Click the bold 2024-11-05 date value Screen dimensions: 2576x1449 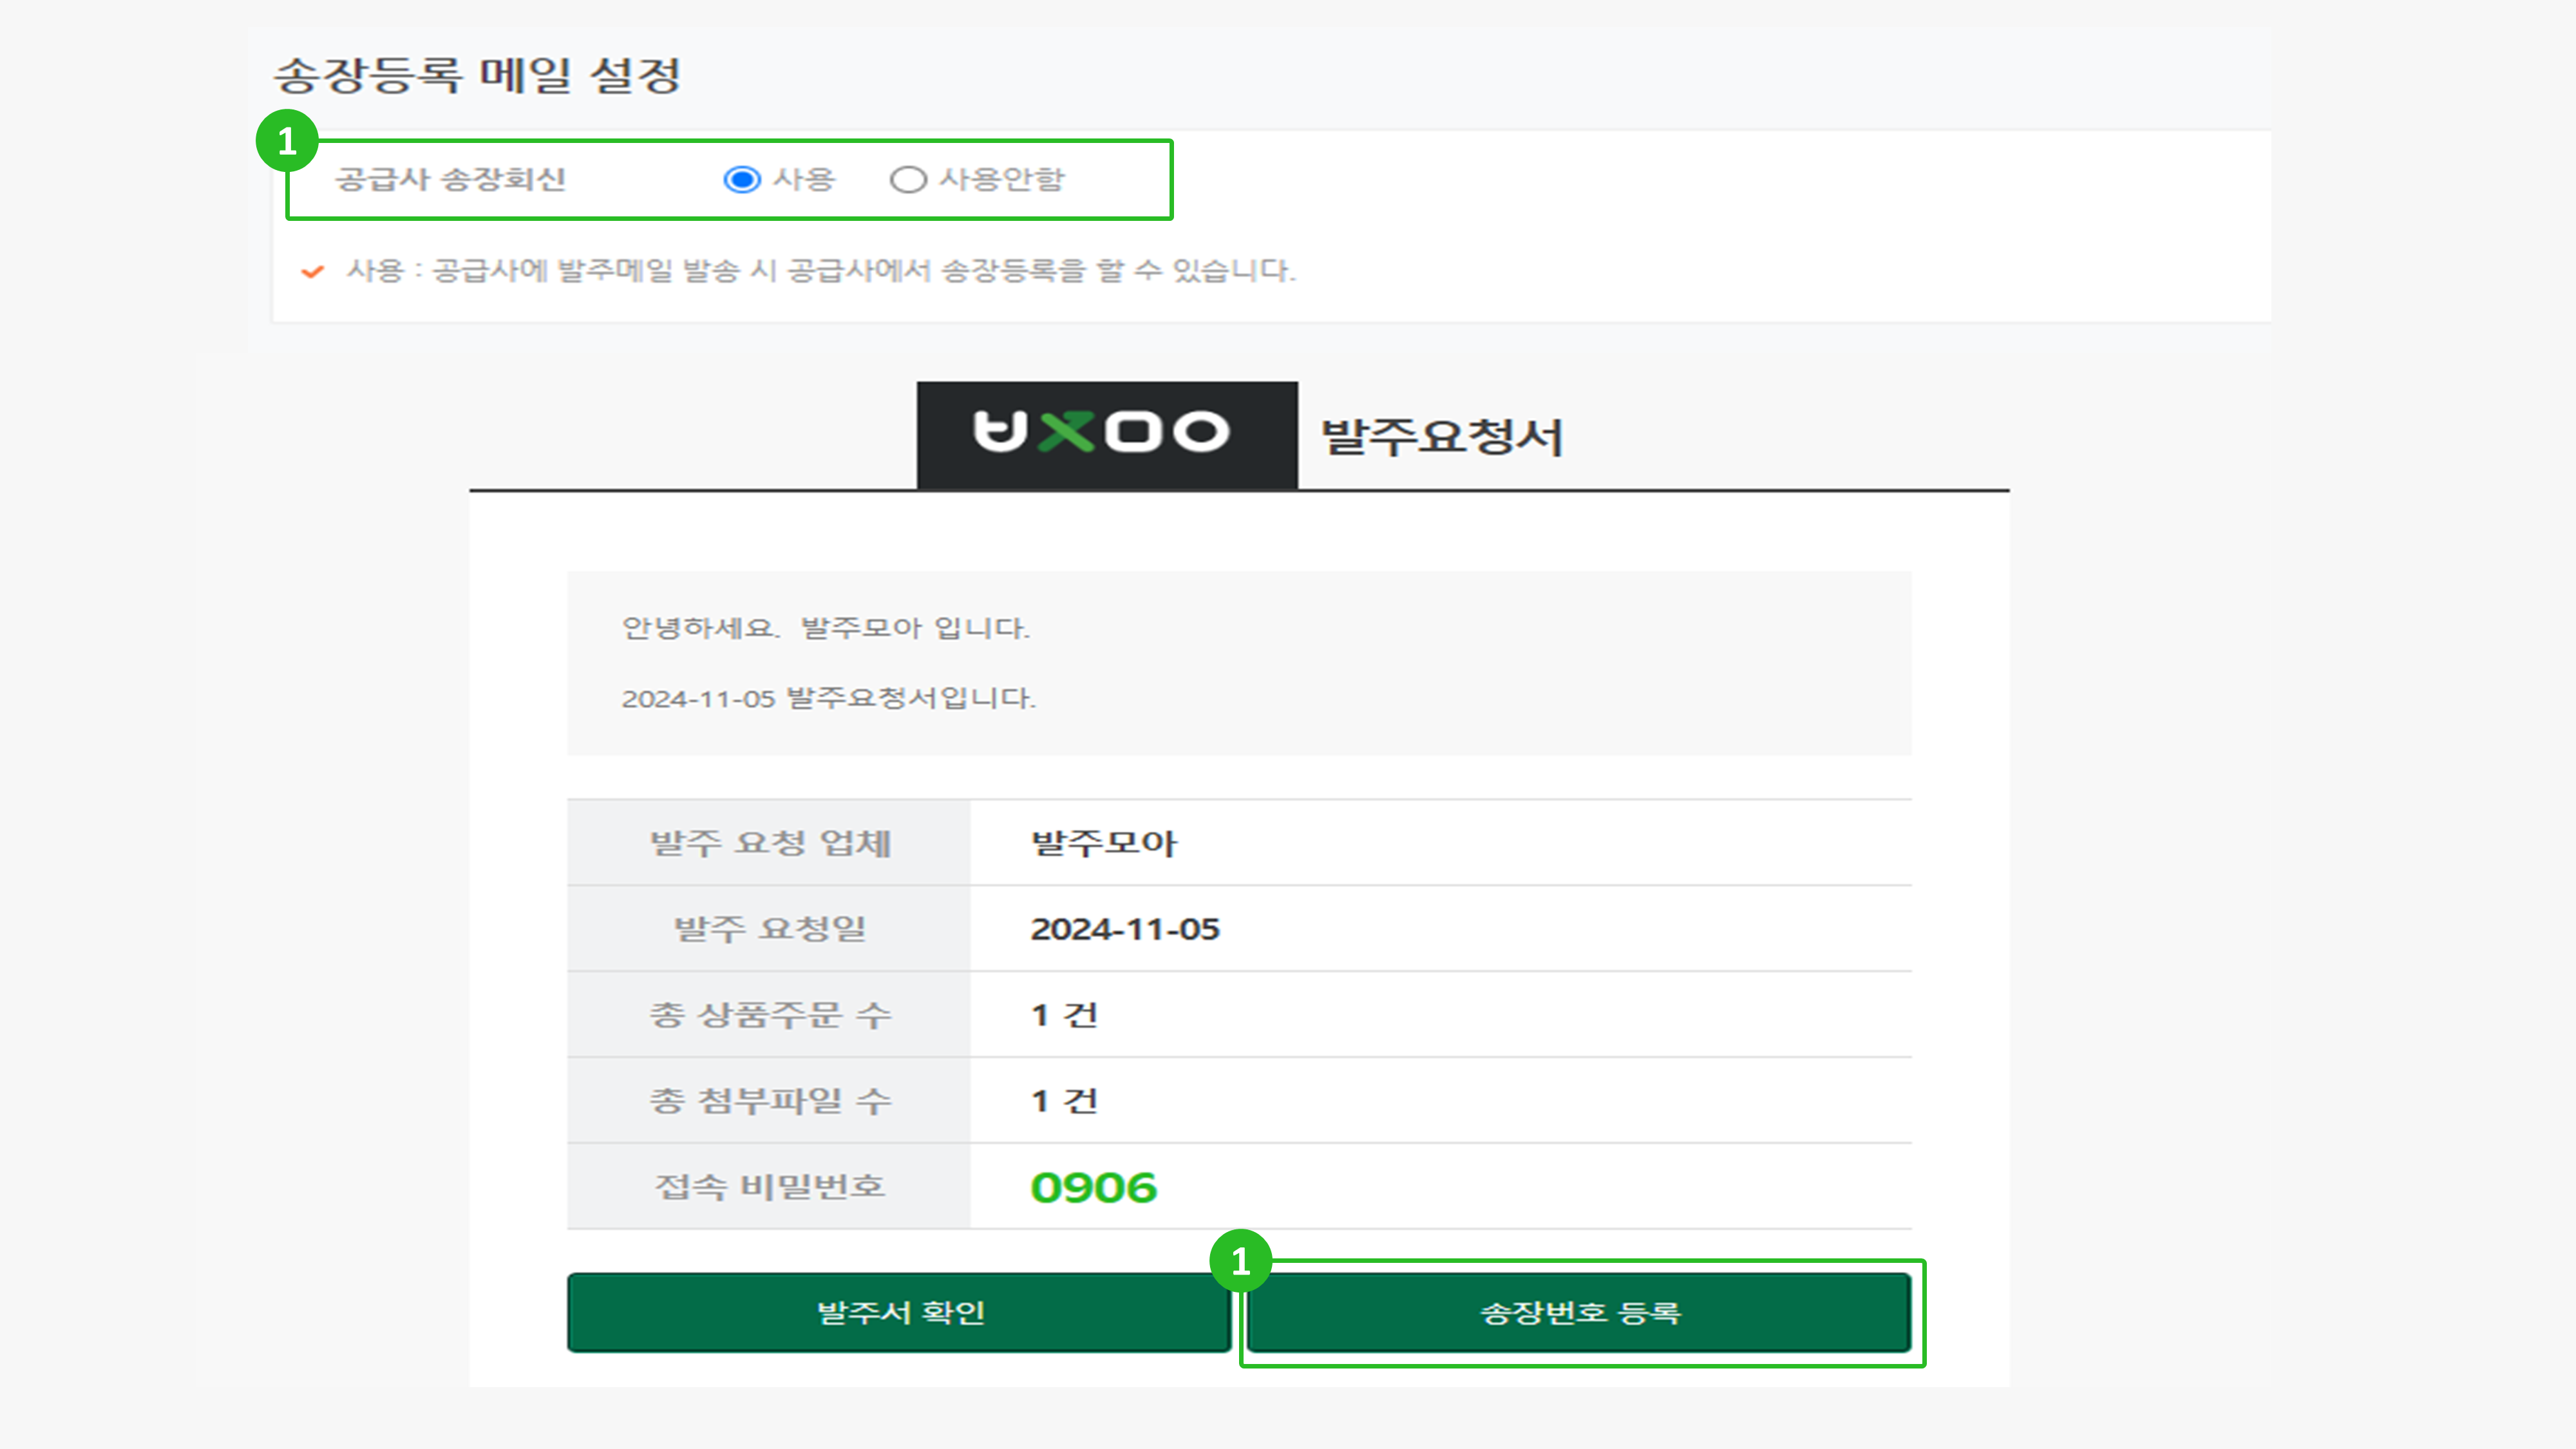[x=1124, y=929]
